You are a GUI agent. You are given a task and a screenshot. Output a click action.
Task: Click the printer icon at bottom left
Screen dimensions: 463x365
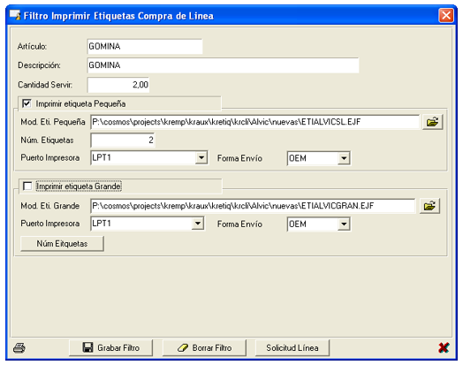[x=19, y=348]
